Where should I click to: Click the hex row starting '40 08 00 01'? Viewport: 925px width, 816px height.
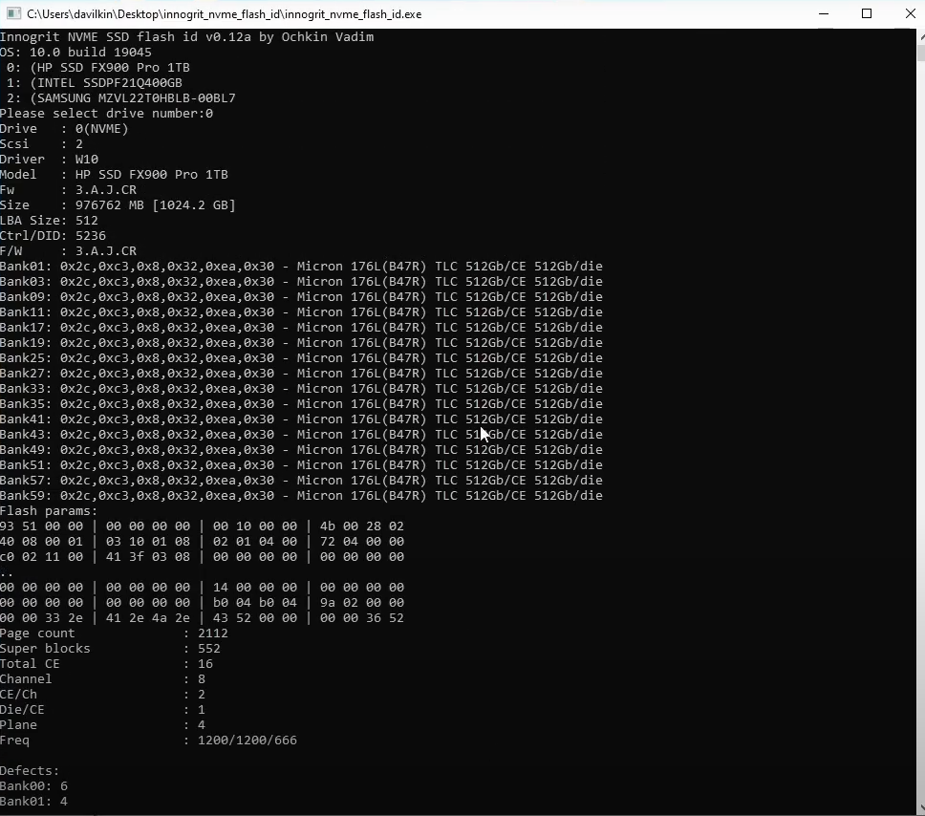(202, 542)
